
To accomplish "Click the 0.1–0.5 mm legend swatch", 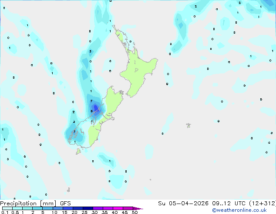I will tap(7, 208).
